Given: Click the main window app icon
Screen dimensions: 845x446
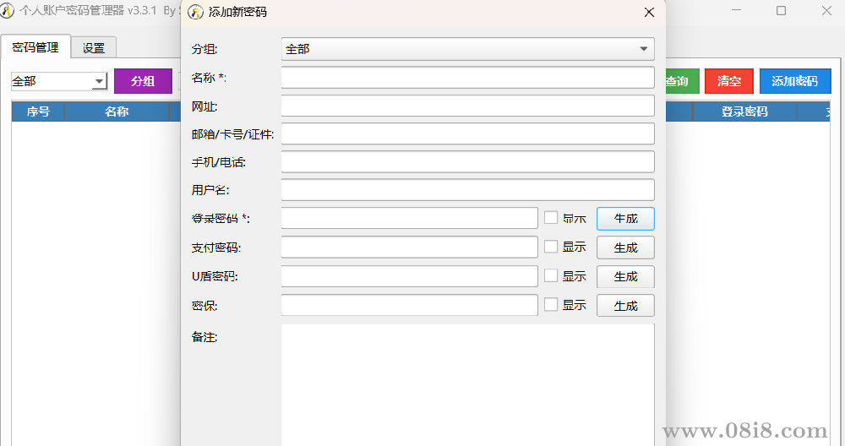Looking at the screenshot, I should point(8,11).
